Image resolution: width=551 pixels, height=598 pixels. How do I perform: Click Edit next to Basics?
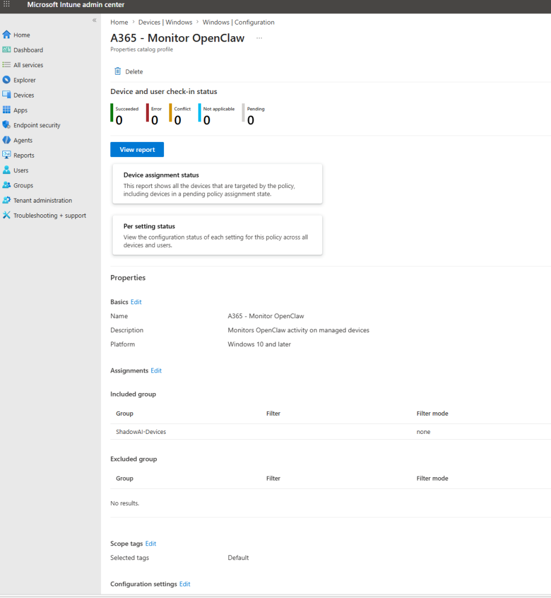[x=136, y=302]
